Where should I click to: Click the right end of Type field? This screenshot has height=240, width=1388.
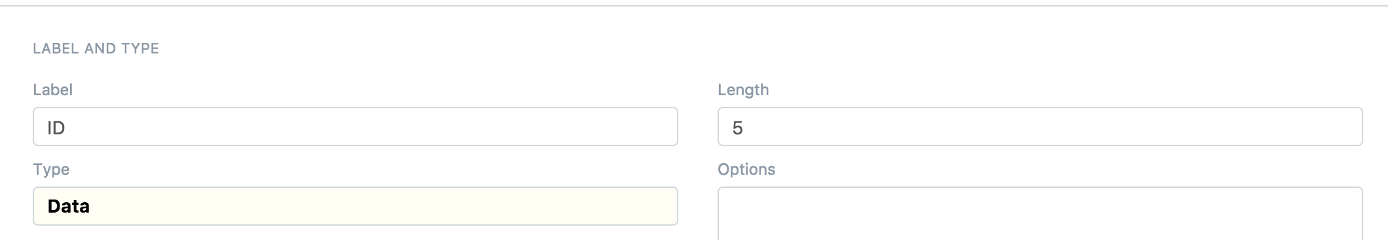click(661, 206)
